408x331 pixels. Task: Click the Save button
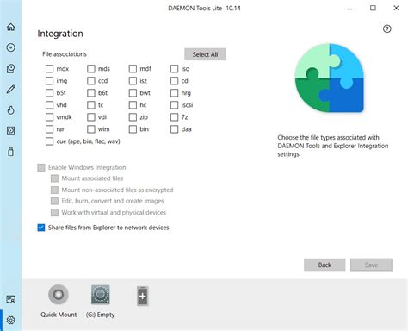click(371, 265)
